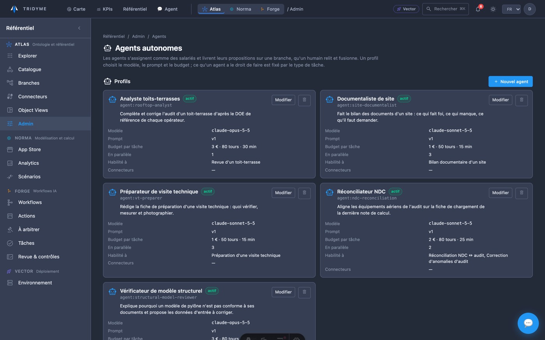Viewport: 545px width, 340px height.
Task: Delete the Préparateur de visite technique agent
Action: point(304,193)
